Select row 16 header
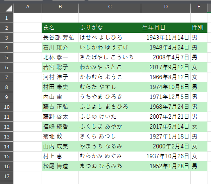Image resolution: width=211 pixels, height=184 pixels. coord(7,166)
